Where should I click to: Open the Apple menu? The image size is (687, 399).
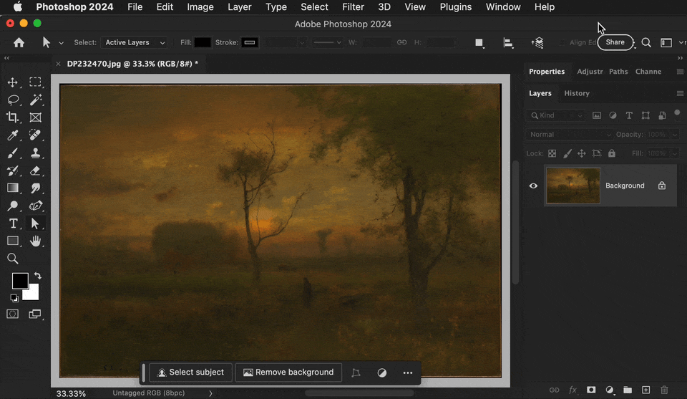18,7
